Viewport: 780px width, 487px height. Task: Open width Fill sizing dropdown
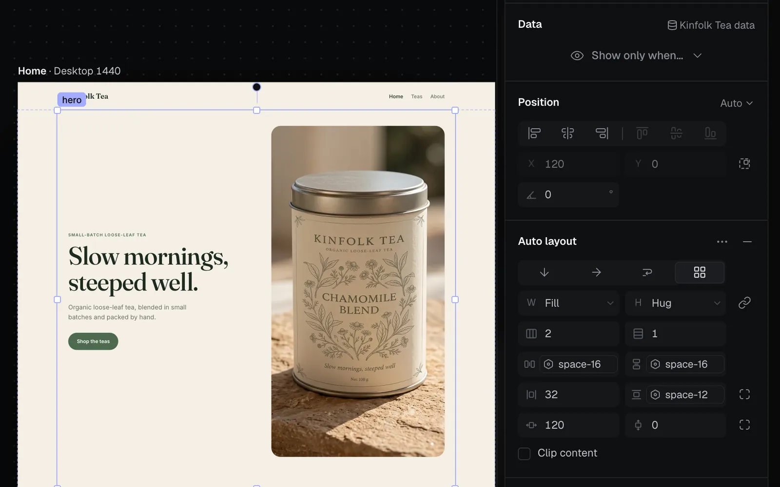click(x=569, y=303)
